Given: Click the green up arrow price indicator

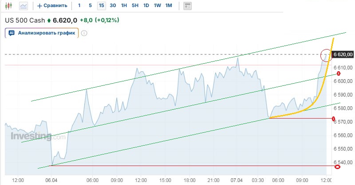Looking at the screenshot, I should [x=49, y=20].
